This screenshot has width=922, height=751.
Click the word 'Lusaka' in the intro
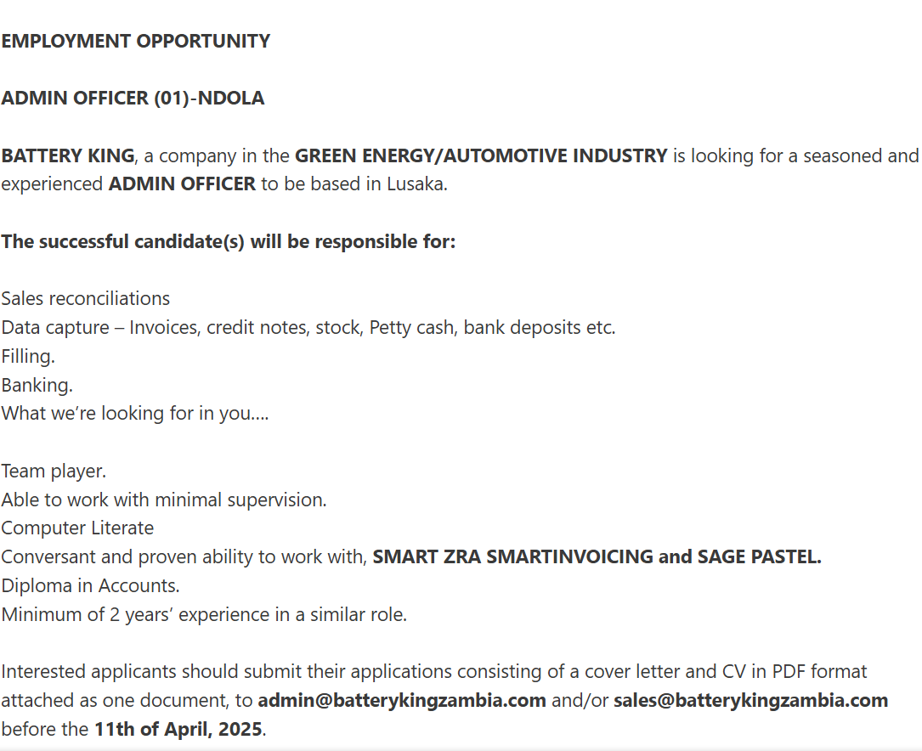415,184
